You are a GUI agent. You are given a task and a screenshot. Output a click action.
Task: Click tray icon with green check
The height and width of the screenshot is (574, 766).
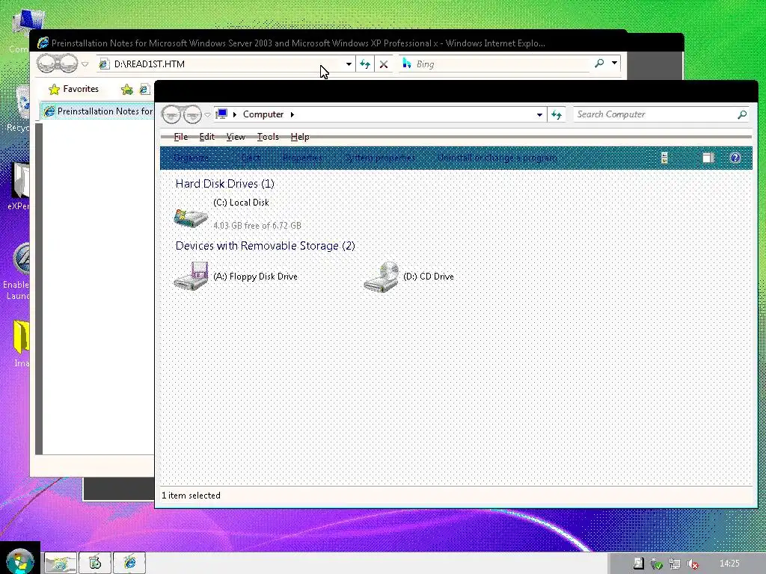[x=657, y=564]
